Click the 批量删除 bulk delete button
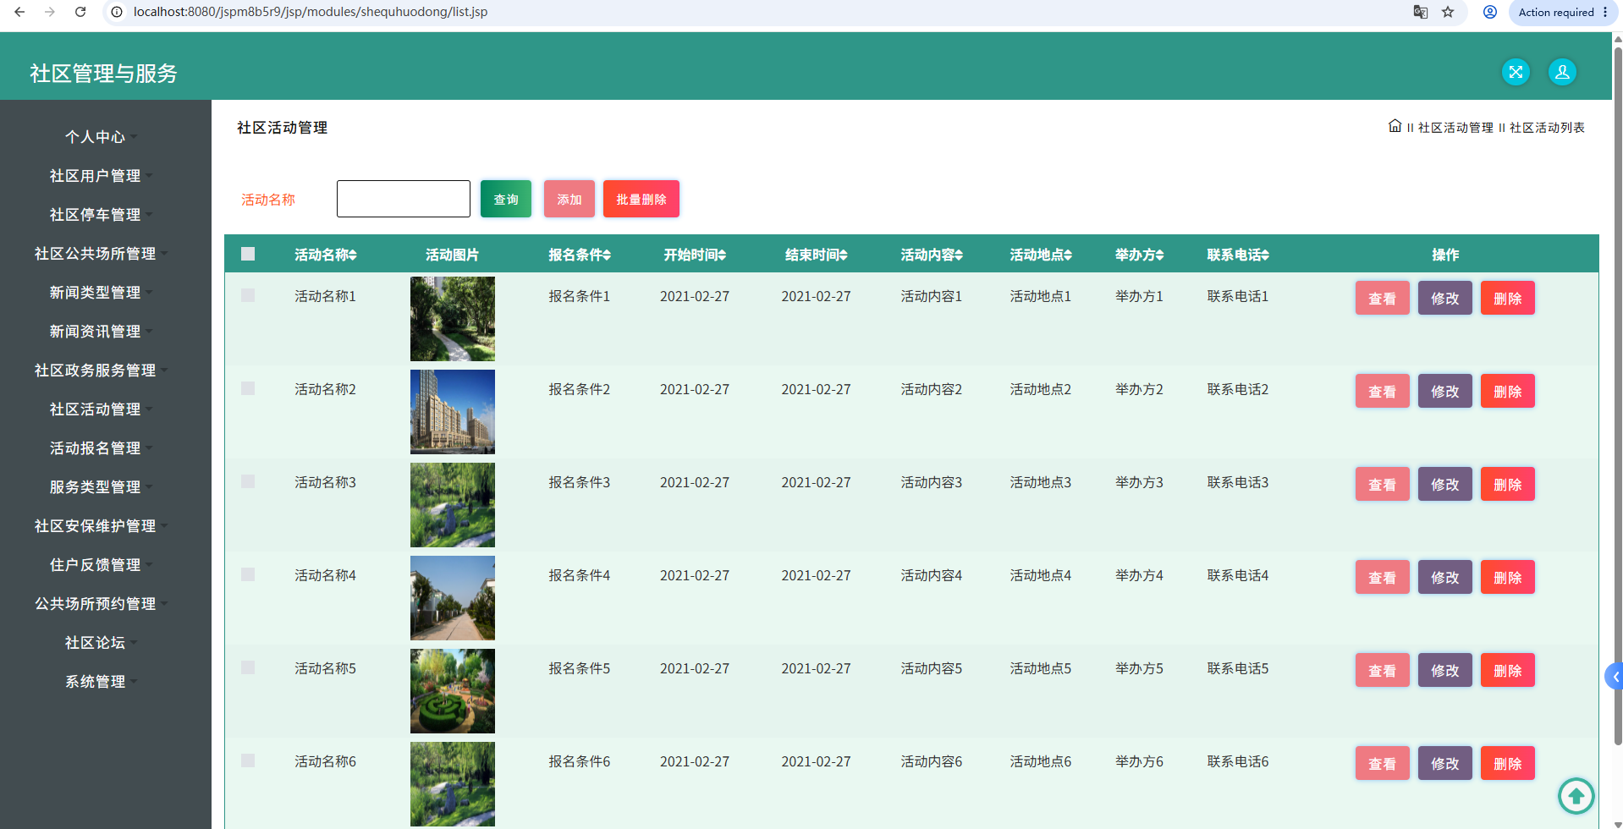This screenshot has width=1623, height=829. click(x=641, y=199)
